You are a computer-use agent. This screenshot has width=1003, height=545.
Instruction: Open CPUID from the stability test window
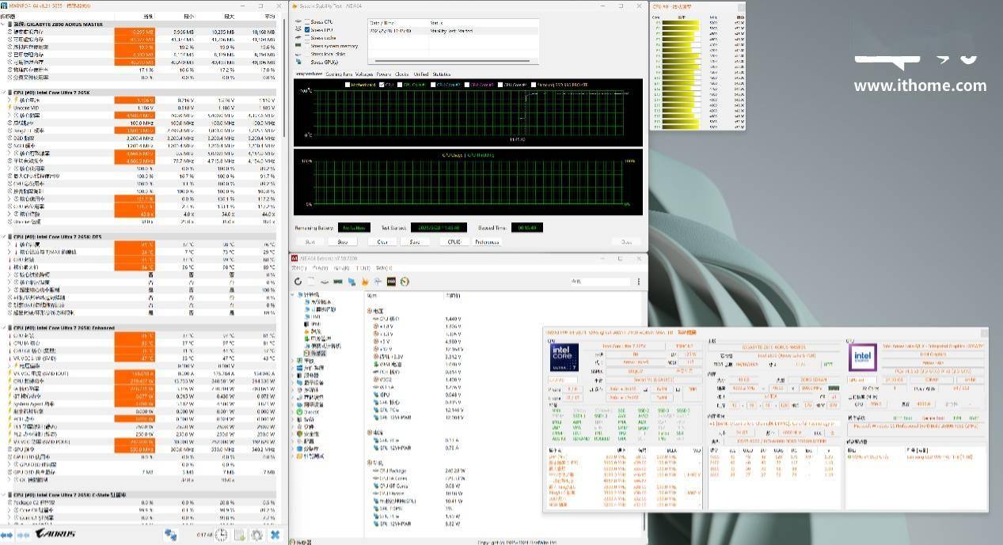(x=454, y=242)
